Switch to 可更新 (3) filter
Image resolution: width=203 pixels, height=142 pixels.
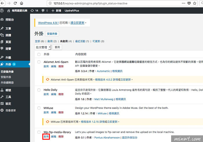click(98, 41)
